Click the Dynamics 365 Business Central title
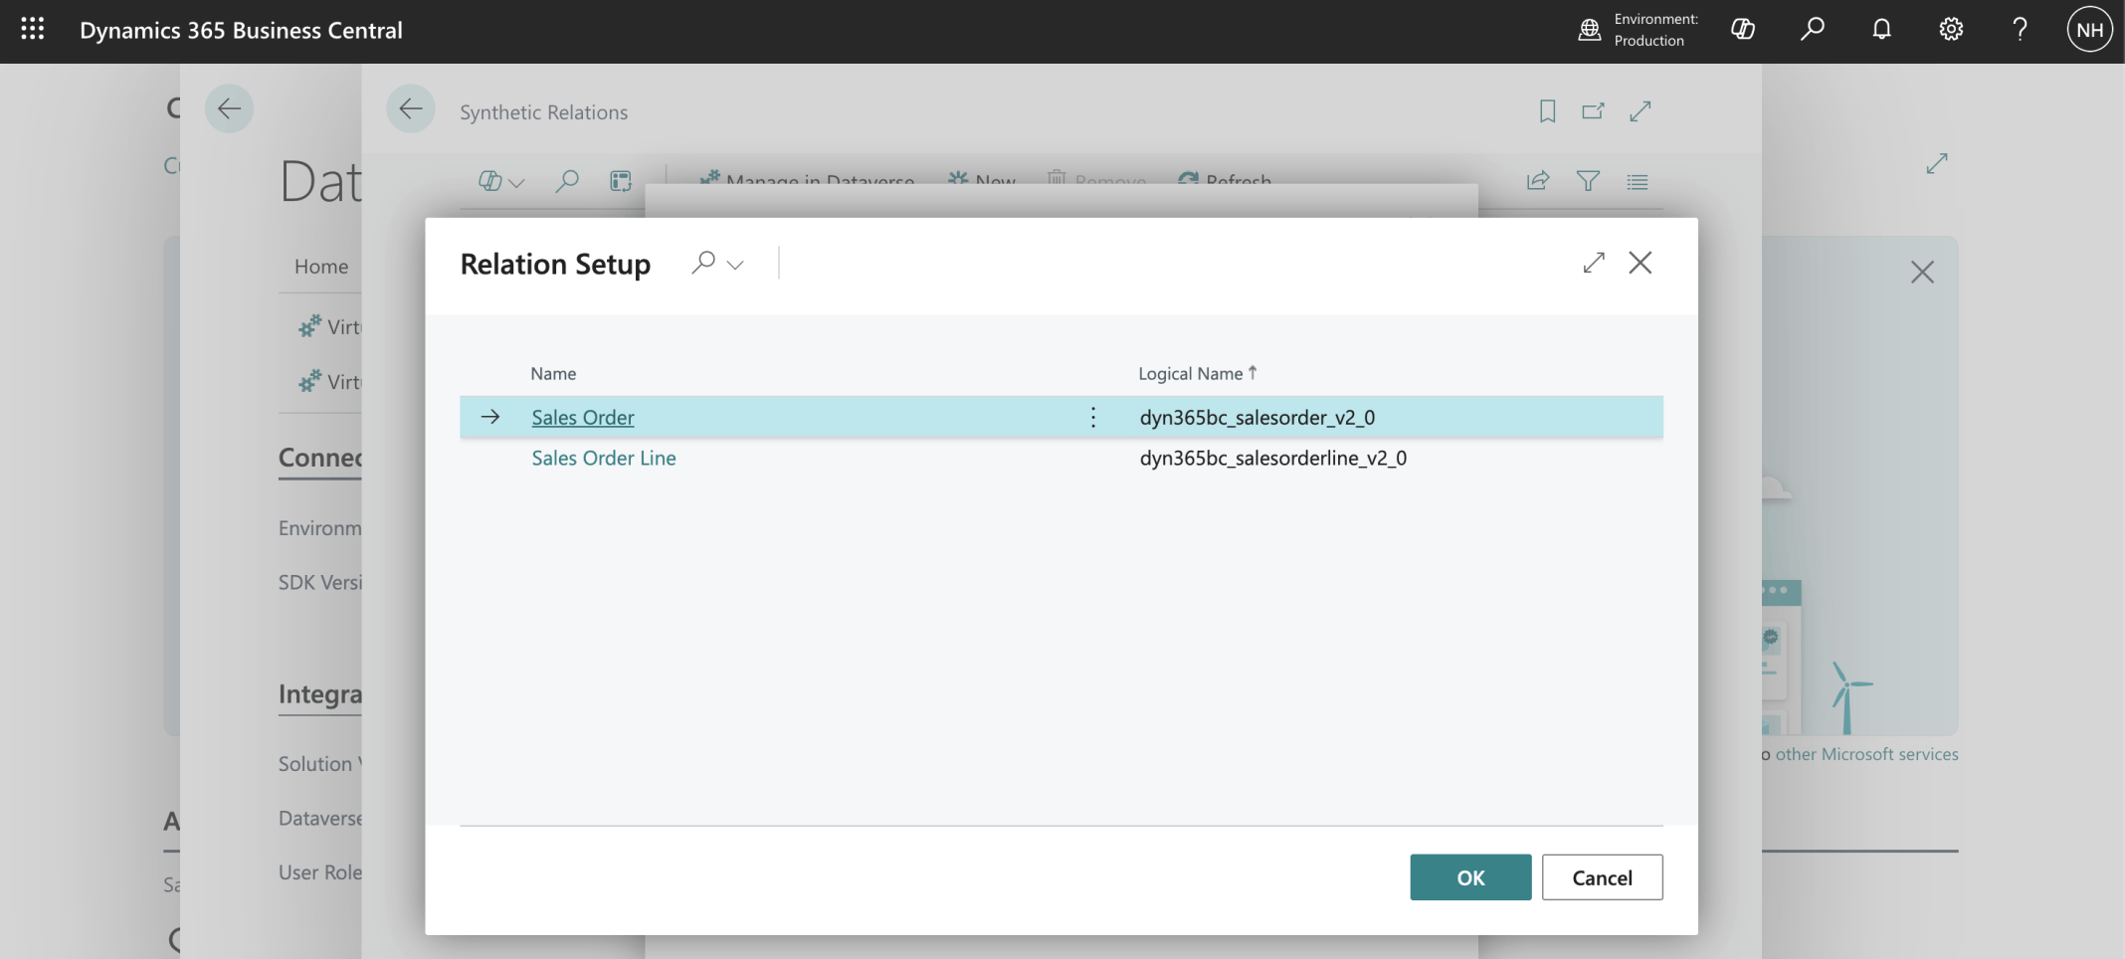 click(x=242, y=30)
